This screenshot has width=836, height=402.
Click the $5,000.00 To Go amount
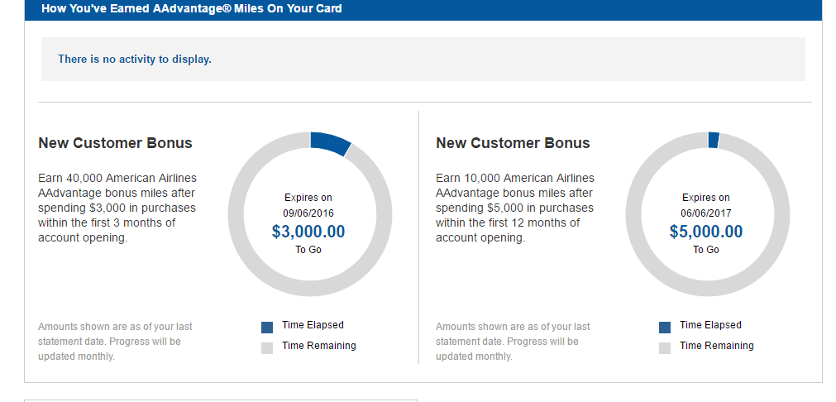pos(706,232)
